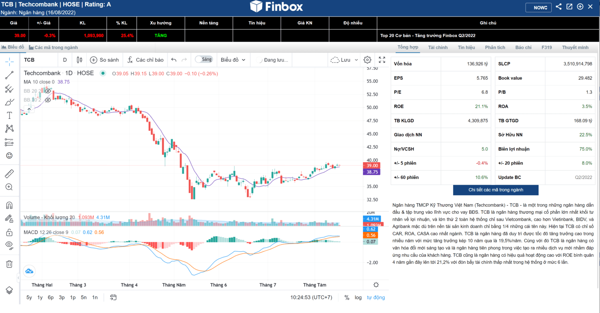Viewport: 600px width, 313px height.
Task: Open the go to date calendar
Action: (x=113, y=297)
